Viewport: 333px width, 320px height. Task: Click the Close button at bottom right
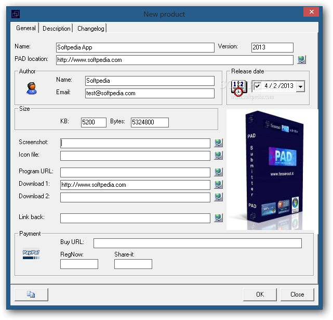pyautogui.click(x=297, y=295)
